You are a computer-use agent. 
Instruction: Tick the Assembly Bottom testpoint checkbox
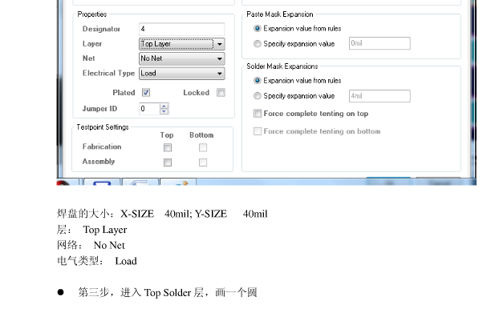tap(203, 162)
